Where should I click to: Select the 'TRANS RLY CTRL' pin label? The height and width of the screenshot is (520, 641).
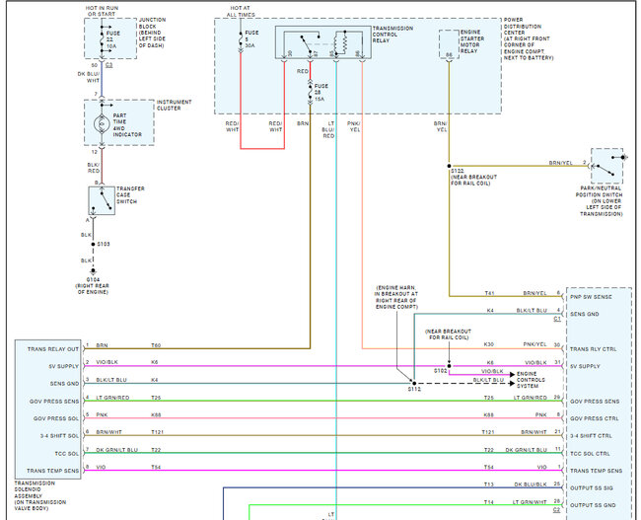[x=593, y=349]
